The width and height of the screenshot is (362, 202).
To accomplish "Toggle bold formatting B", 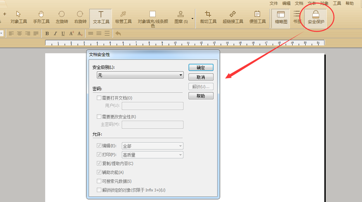I will pos(47,34).
